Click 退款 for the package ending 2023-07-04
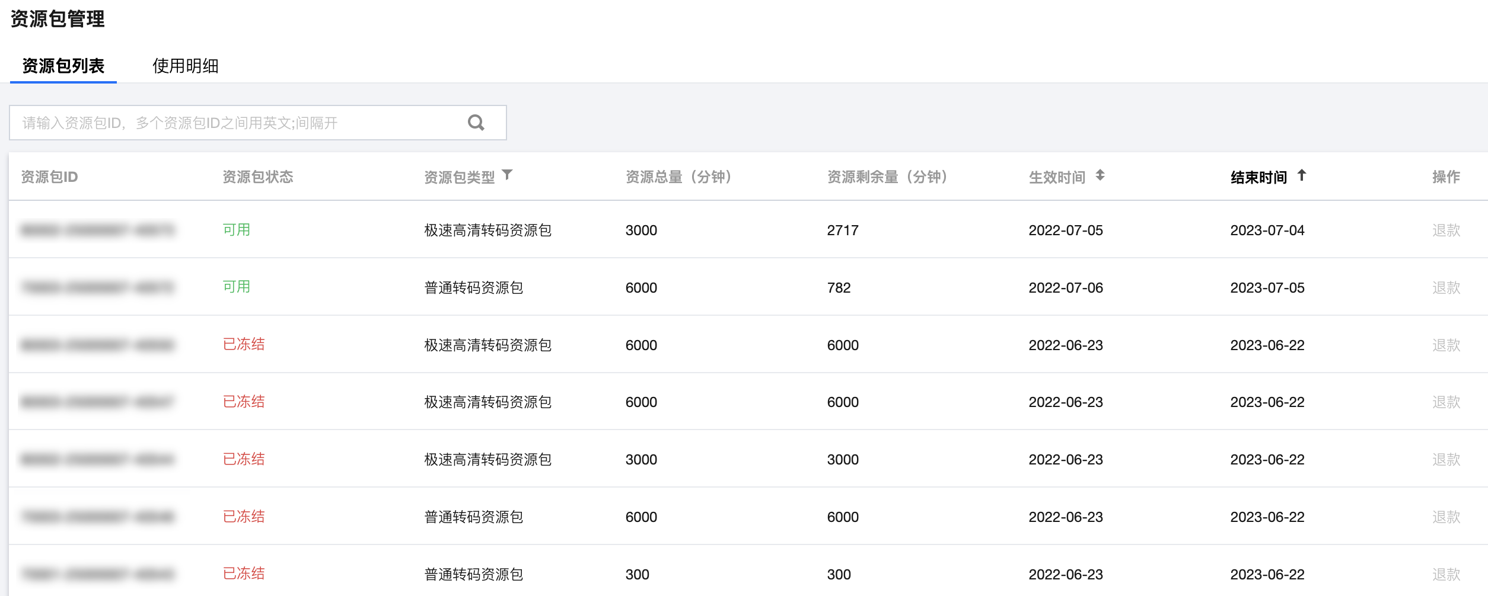Screen dimensions: 1488x596 1446,230
